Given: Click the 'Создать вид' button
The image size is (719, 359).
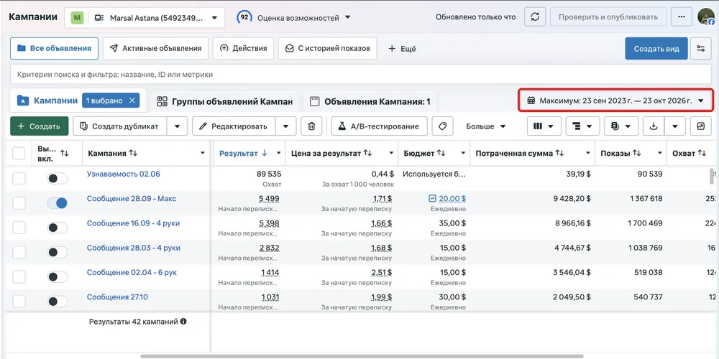Looking at the screenshot, I should coord(656,49).
